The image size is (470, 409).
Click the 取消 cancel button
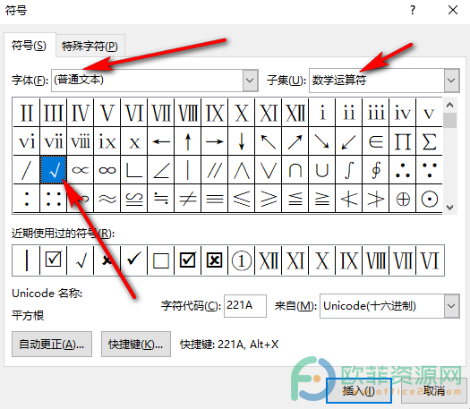pyautogui.click(x=434, y=391)
